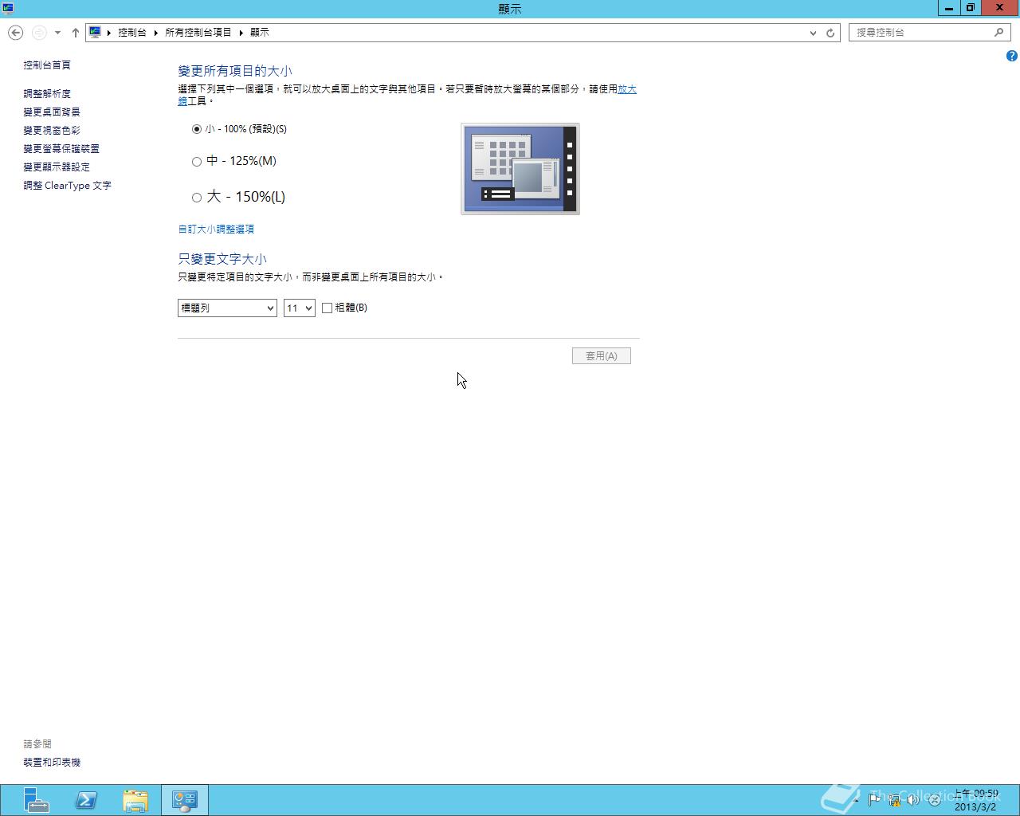Open 變更螢幕保護裝置 link

pyautogui.click(x=61, y=149)
